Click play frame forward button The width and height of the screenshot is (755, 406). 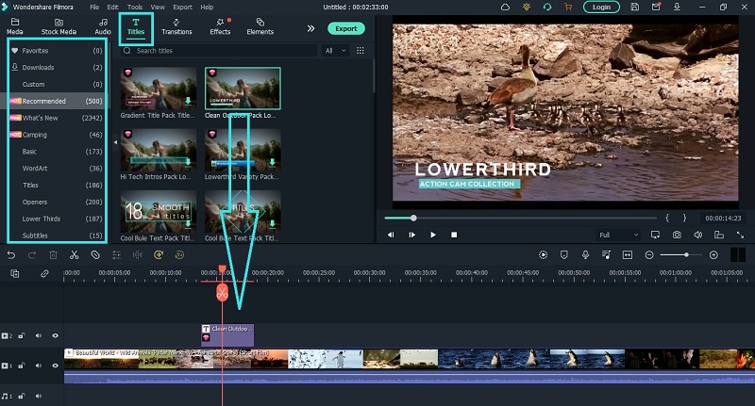[x=412, y=235]
